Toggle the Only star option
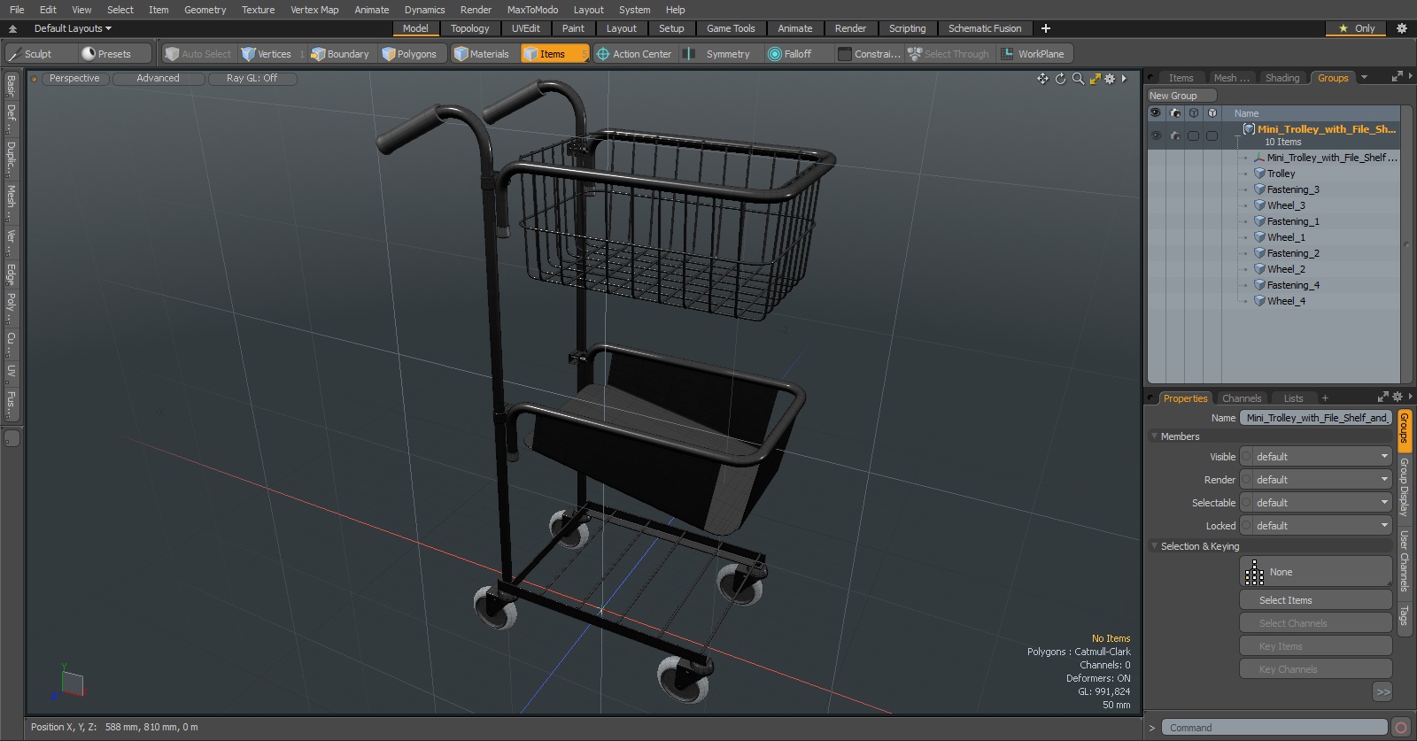 (1357, 28)
